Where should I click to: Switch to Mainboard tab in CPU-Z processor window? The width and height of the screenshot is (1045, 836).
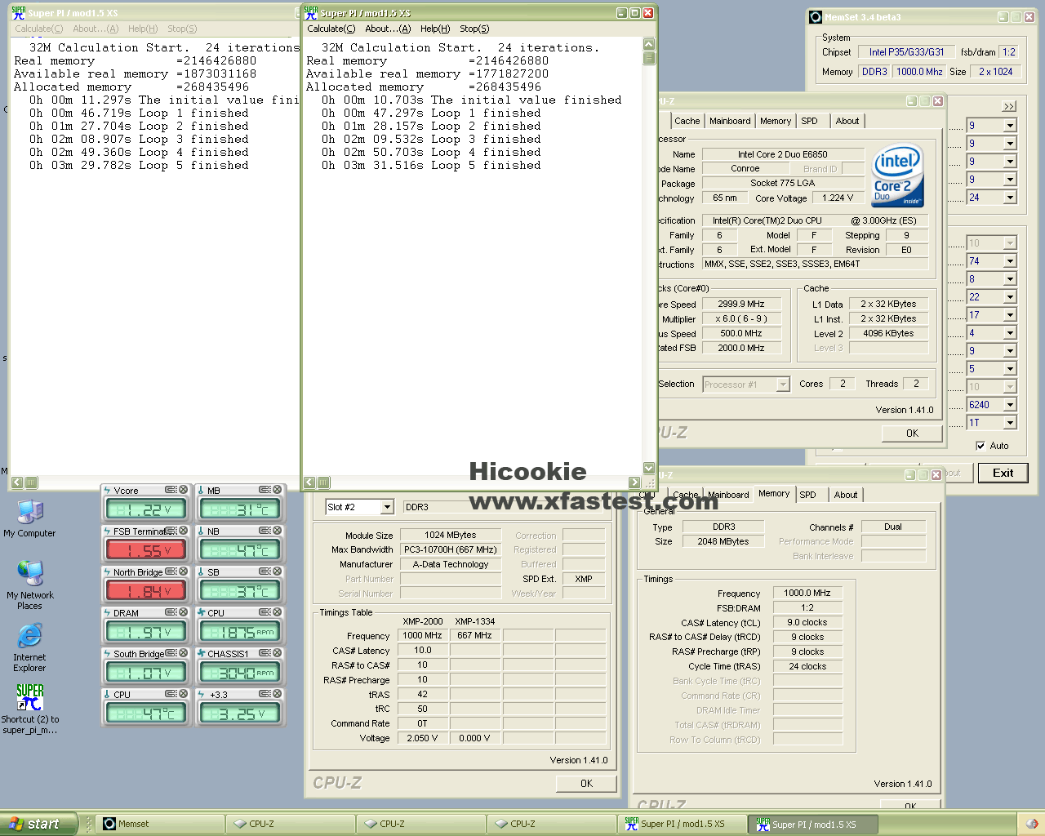tap(730, 121)
